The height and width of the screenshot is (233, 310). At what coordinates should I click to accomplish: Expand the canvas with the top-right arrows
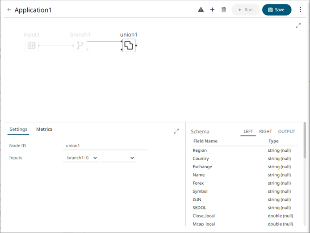[298, 26]
